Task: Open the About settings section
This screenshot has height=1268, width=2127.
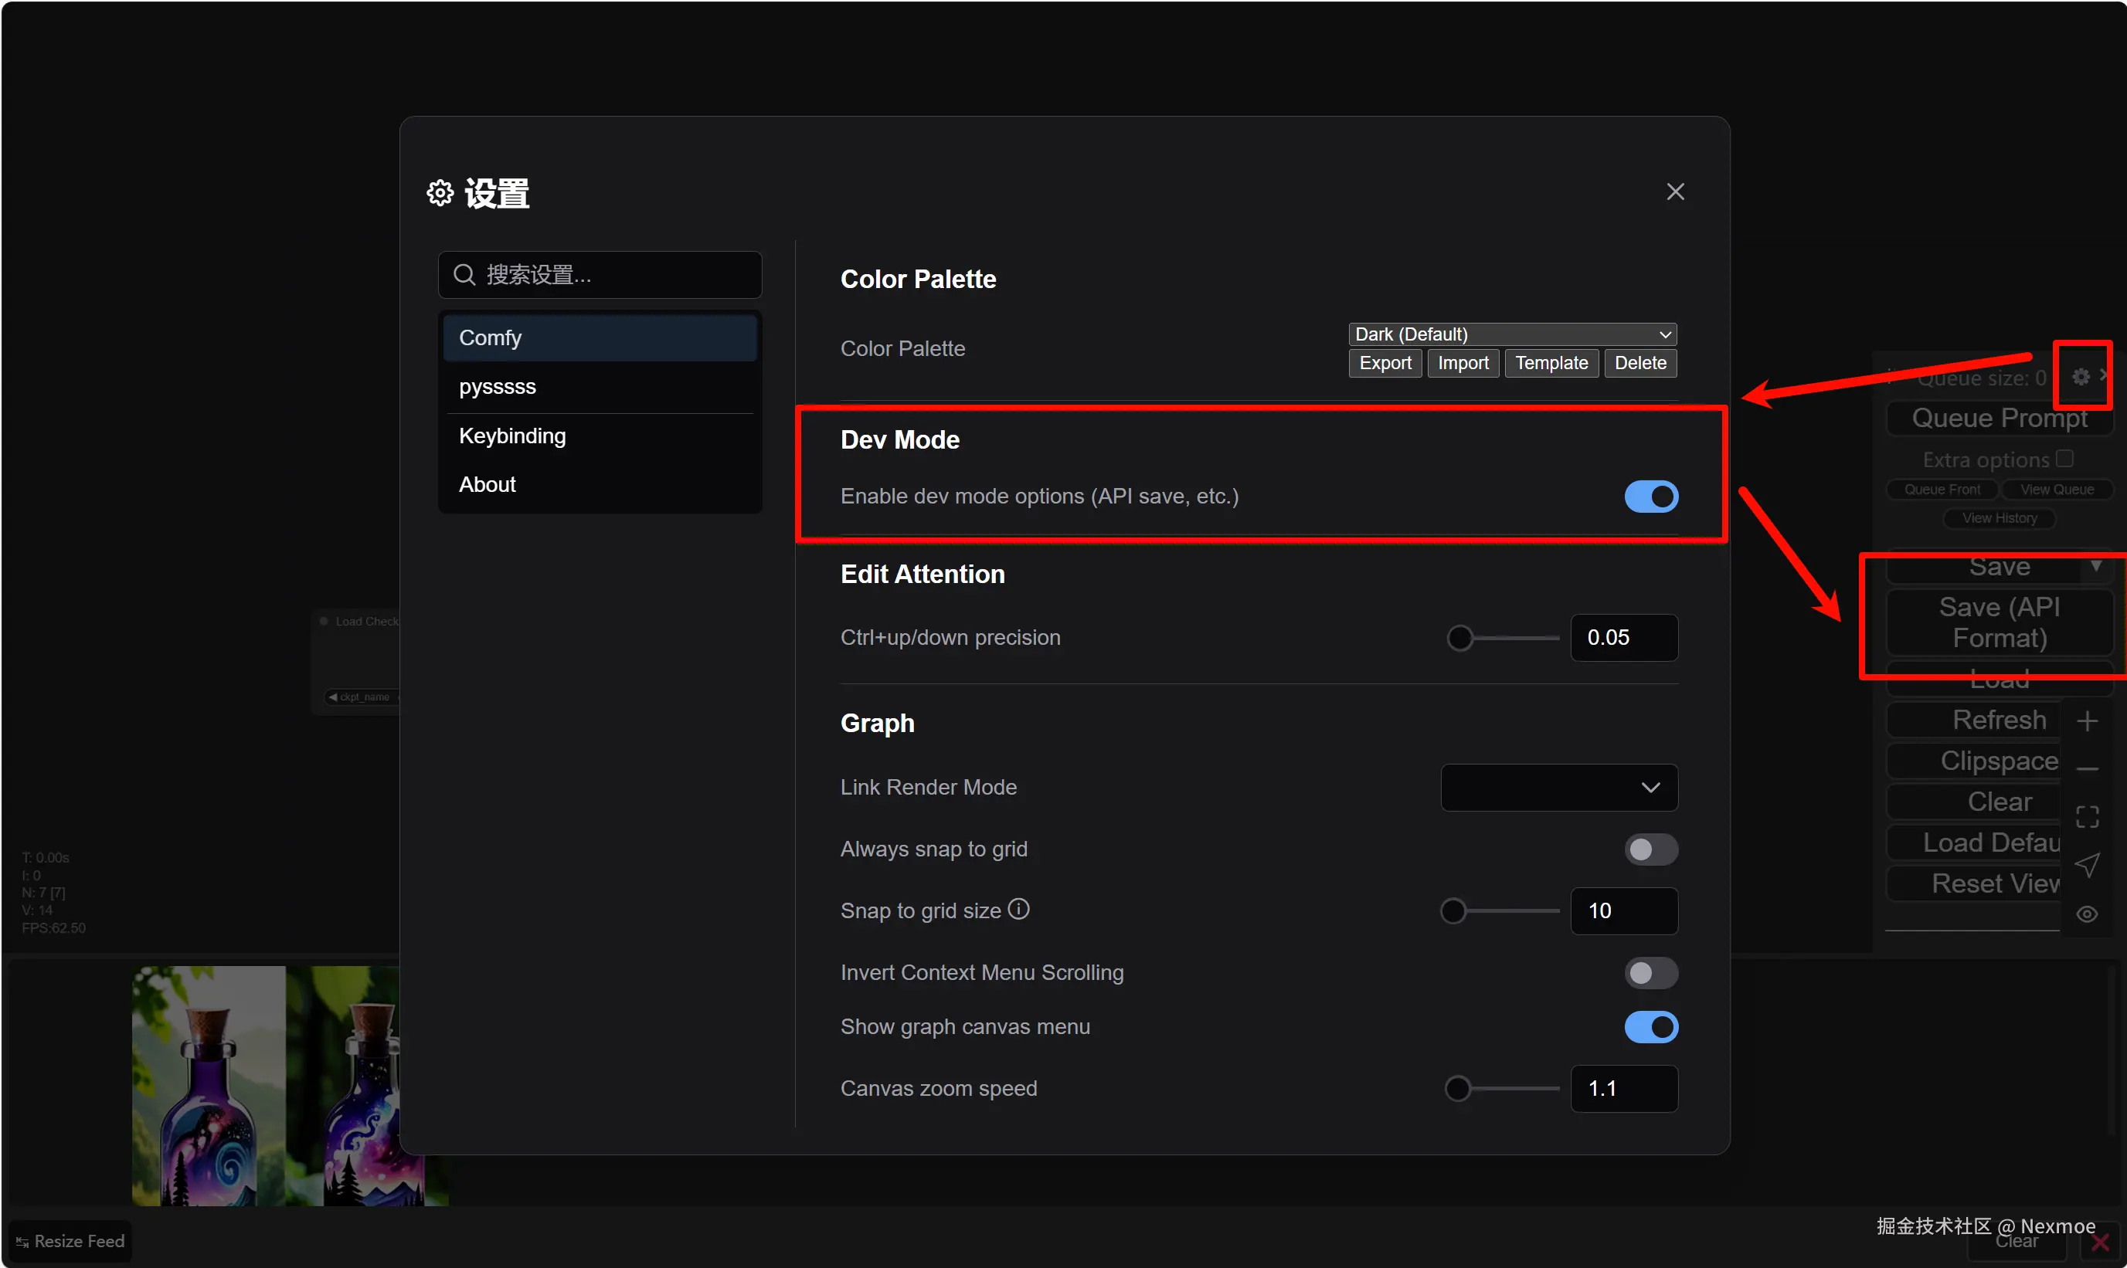Action: pos(488,484)
